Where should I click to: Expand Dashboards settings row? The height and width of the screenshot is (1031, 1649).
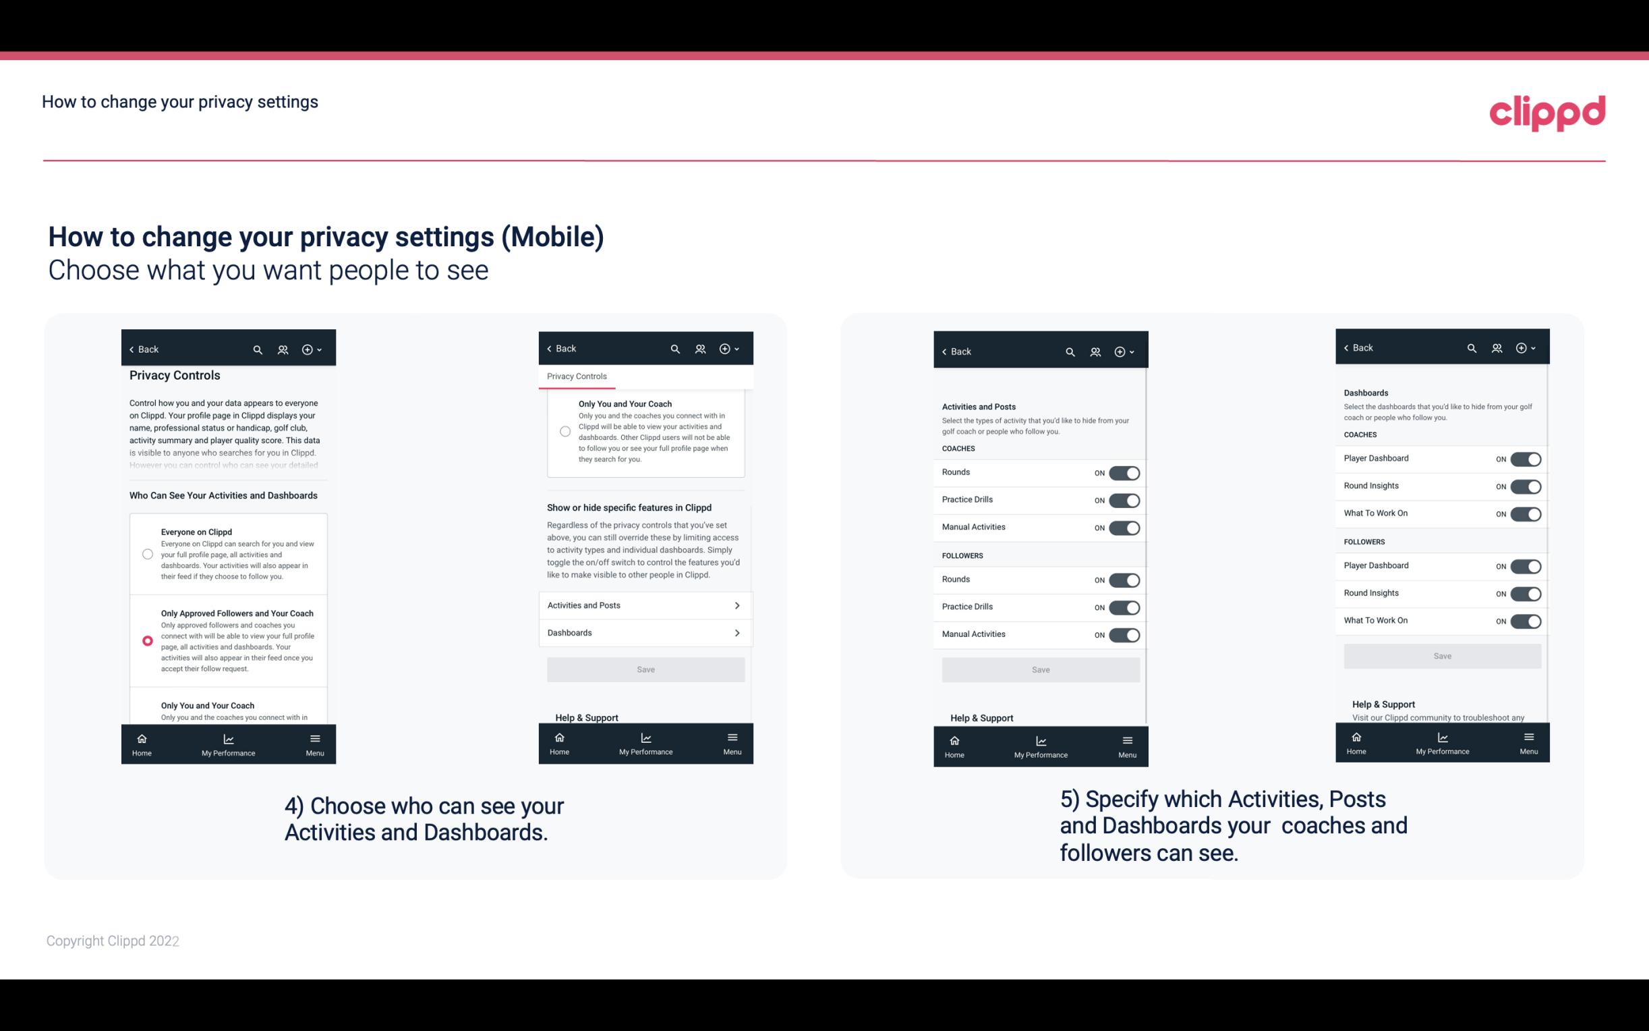click(x=645, y=632)
